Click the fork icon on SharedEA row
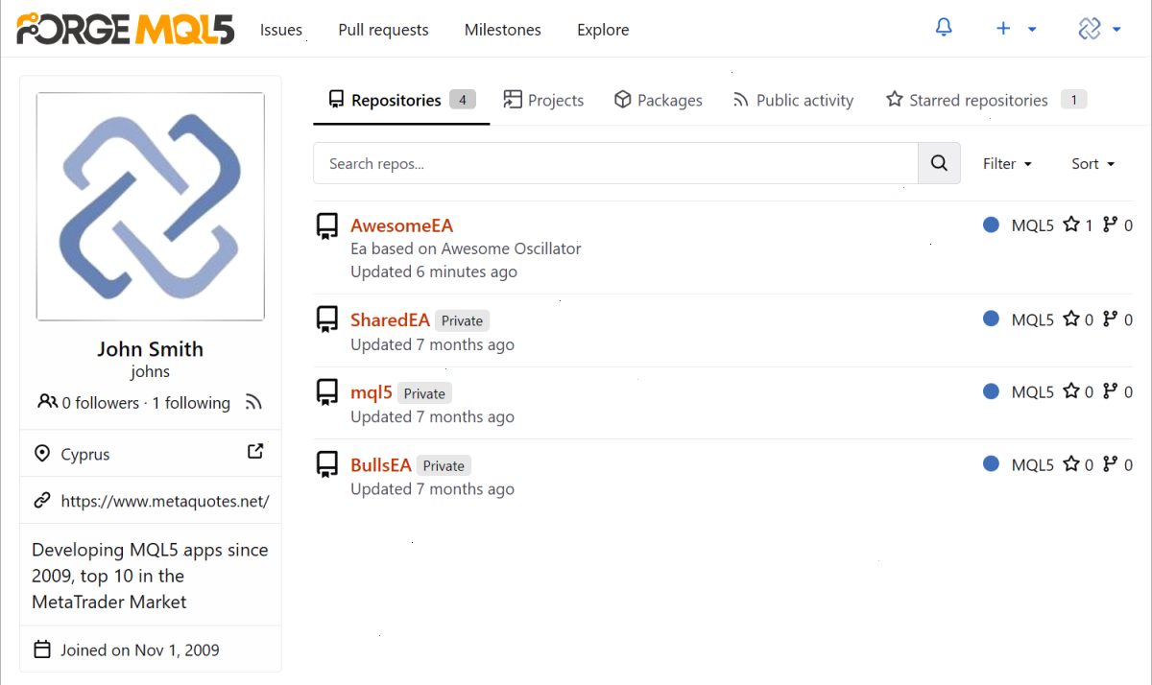Screen dimensions: 1152x685 click(x=1111, y=319)
